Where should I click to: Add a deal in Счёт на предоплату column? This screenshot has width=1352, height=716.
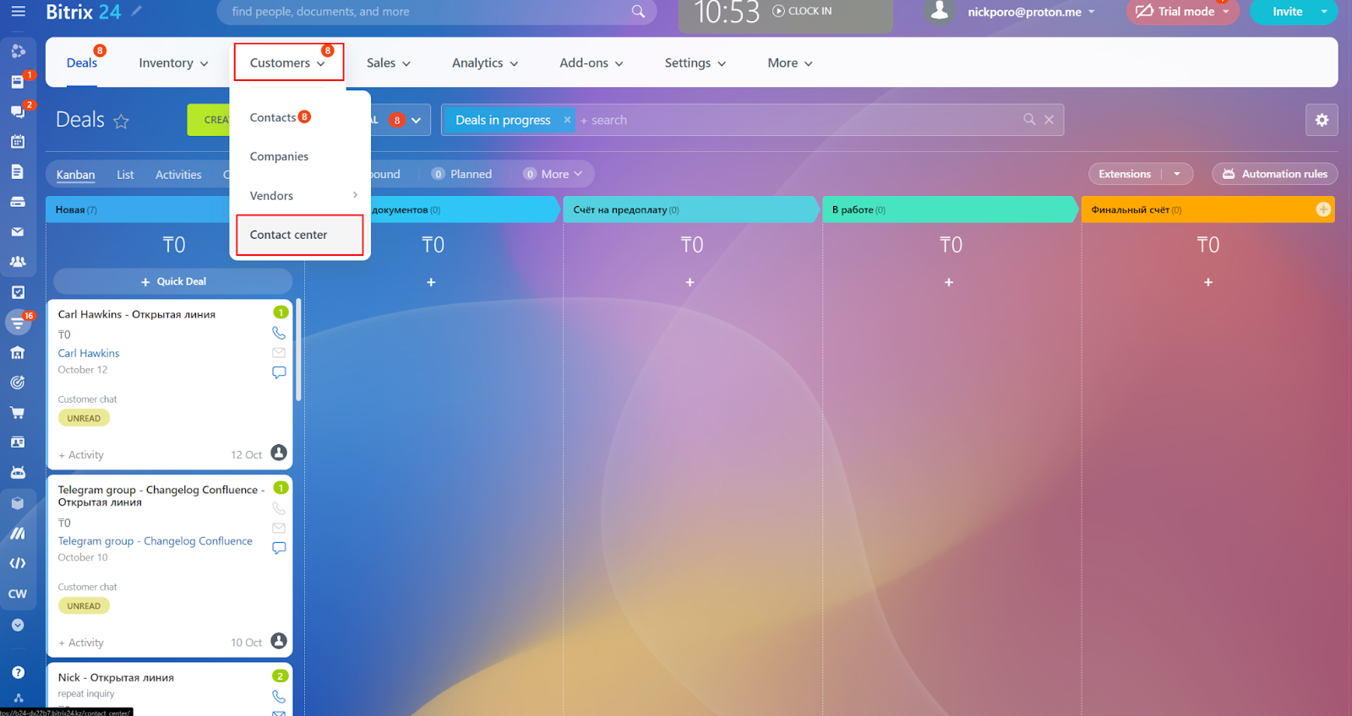(690, 282)
